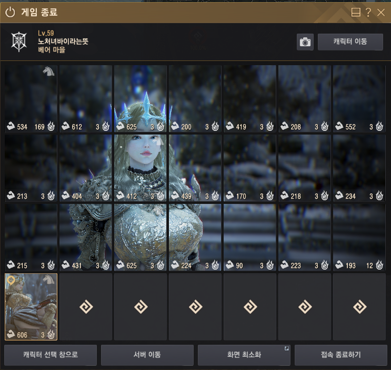Select the character slot showing 439
391x370 pixels.
pyautogui.click(x=195, y=168)
